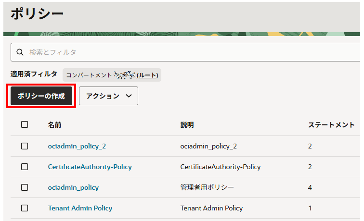Navigate to the ociadmin_policy details link

point(73,187)
